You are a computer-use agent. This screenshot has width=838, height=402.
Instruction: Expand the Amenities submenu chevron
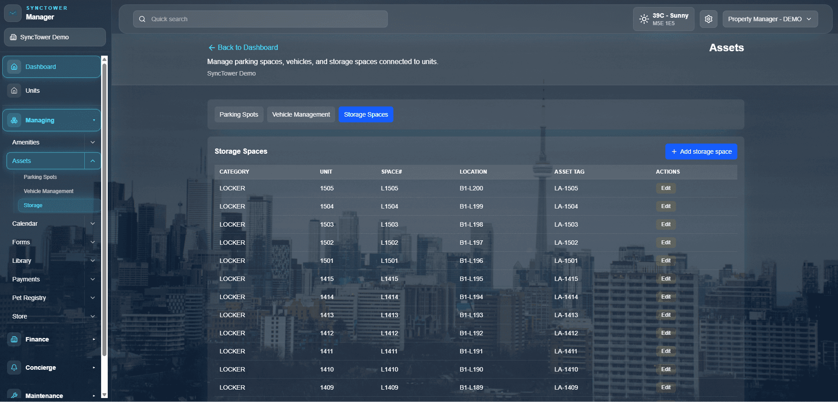pos(93,142)
